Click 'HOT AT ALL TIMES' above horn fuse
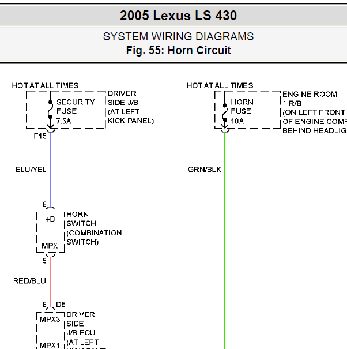Image resolution: width=347 pixels, height=349 pixels. click(220, 86)
